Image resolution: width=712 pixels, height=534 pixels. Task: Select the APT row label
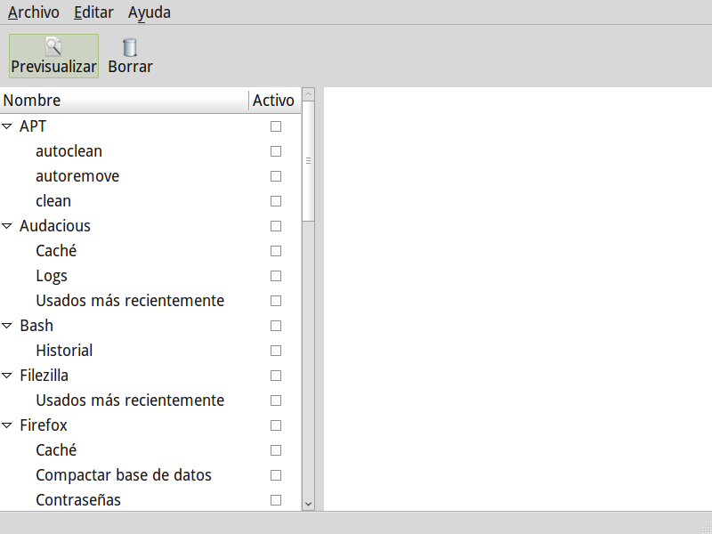point(33,126)
